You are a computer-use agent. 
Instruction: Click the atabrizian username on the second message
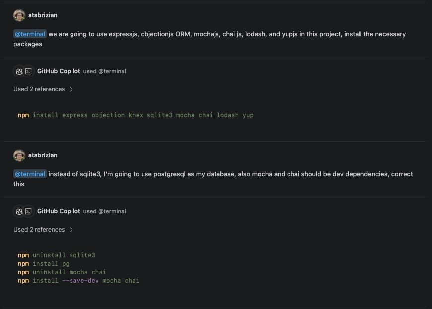pyautogui.click(x=43, y=155)
